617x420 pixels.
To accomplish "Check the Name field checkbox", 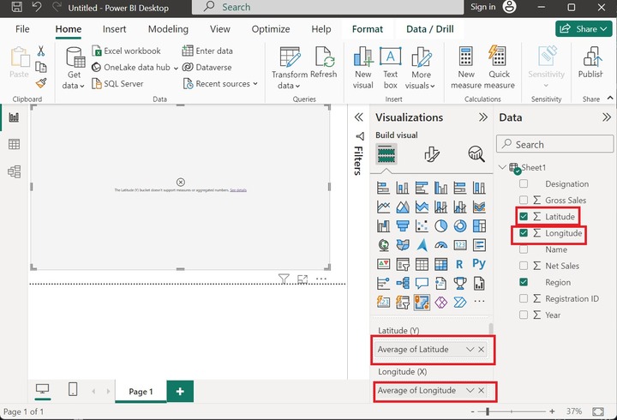I will (524, 249).
